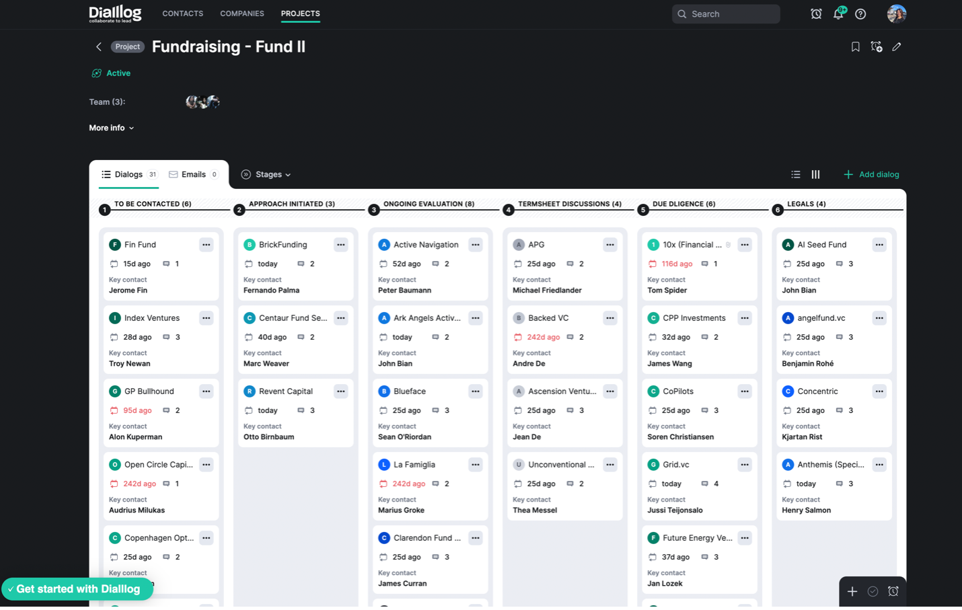Open the Ark Angels dialog card
Viewport: 962px width, 610px height.
tap(430, 340)
